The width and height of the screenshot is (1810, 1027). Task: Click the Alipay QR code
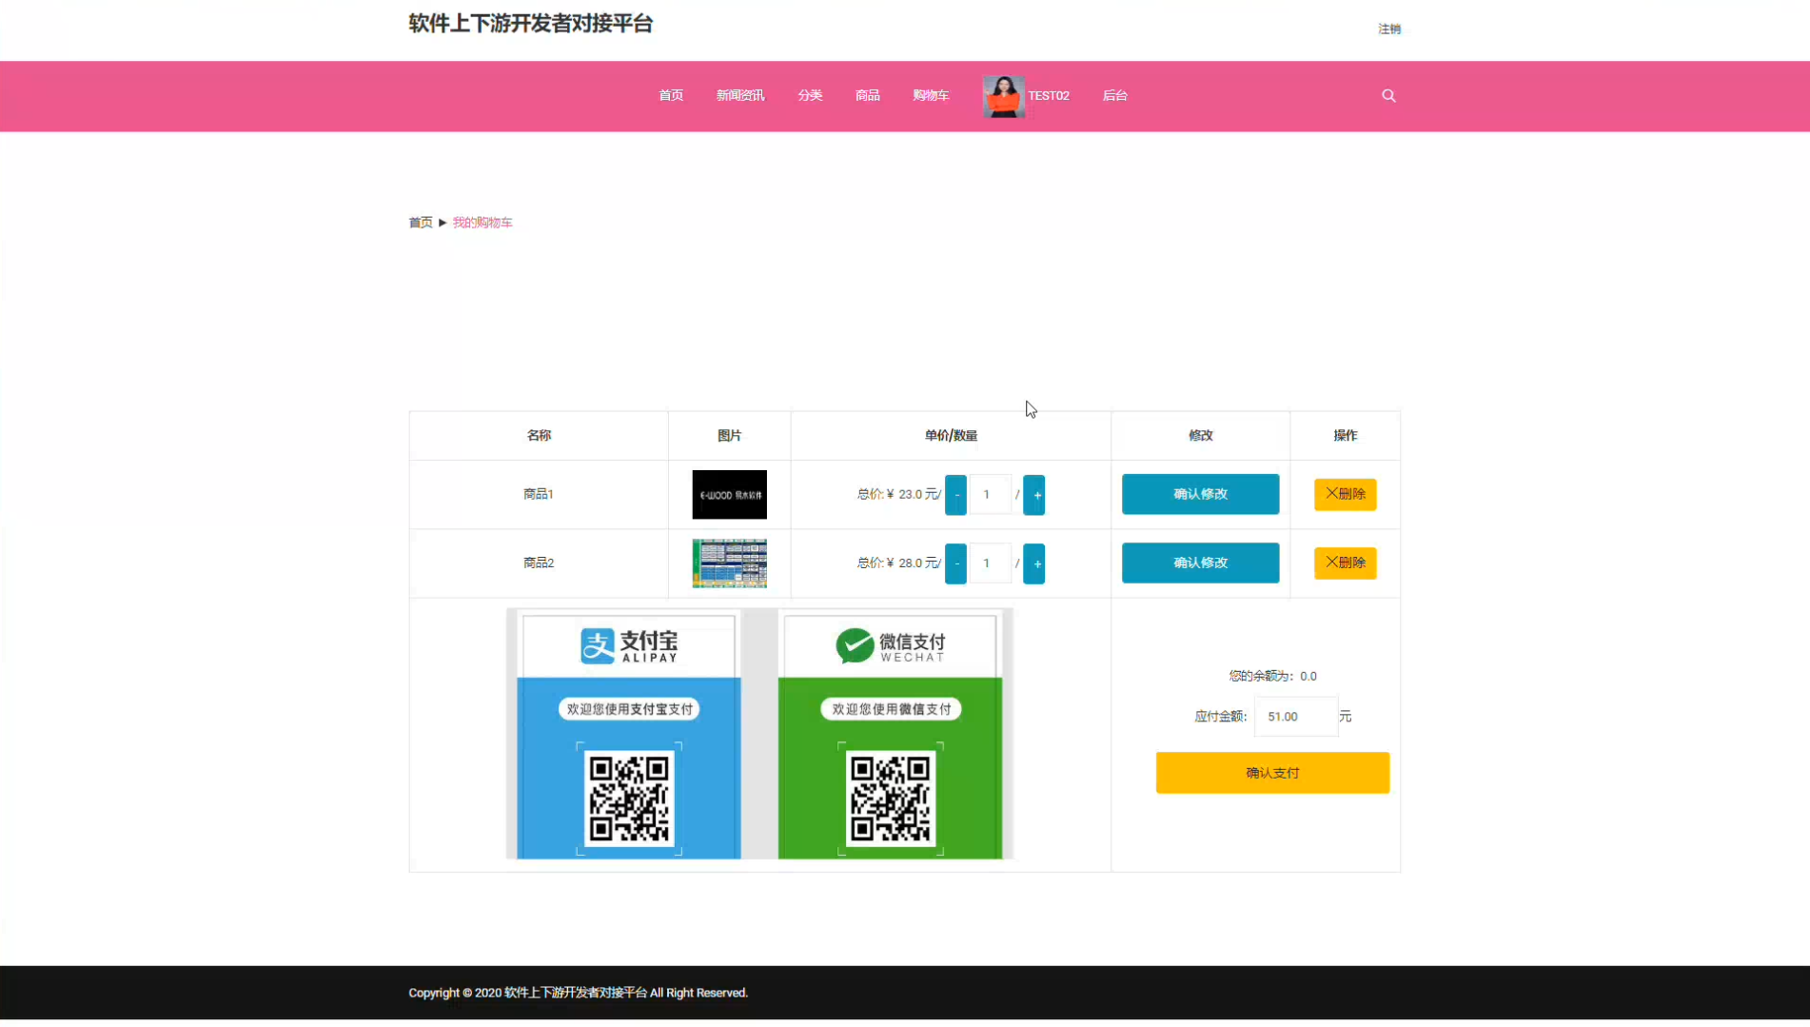tap(629, 799)
